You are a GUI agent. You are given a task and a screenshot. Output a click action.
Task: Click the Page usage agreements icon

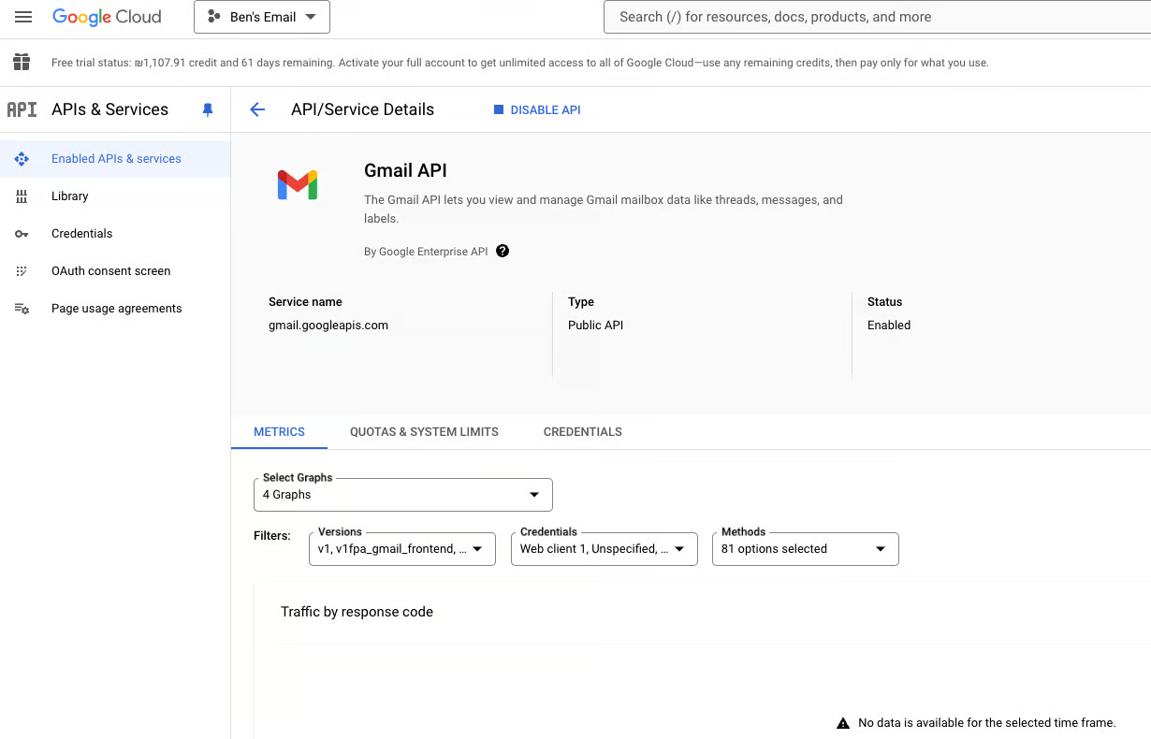pyautogui.click(x=21, y=308)
